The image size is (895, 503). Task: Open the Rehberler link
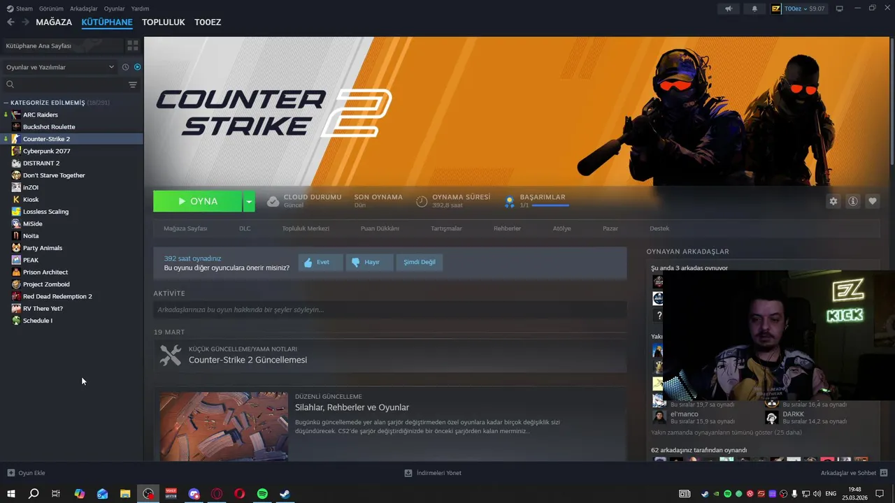507,228
